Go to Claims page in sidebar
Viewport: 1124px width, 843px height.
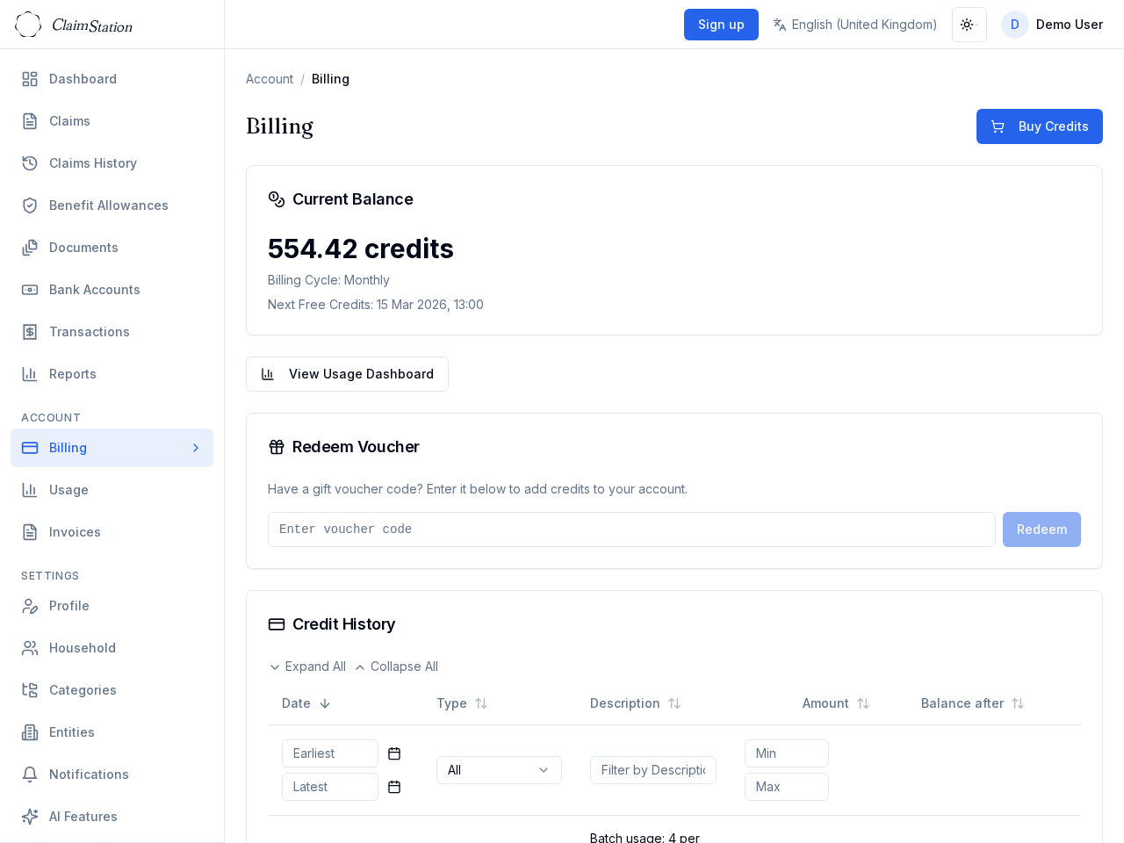click(x=112, y=121)
